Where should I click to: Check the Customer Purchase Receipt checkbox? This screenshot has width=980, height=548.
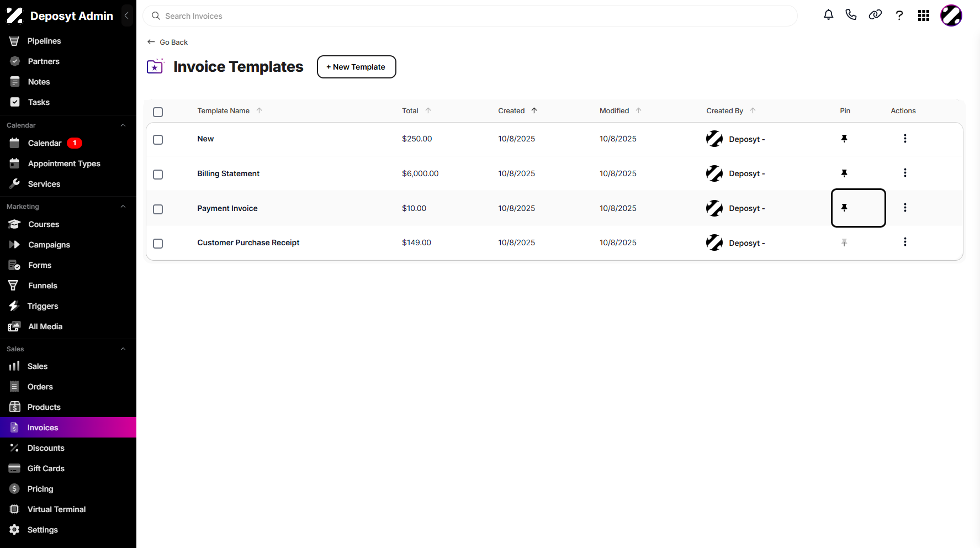point(158,244)
